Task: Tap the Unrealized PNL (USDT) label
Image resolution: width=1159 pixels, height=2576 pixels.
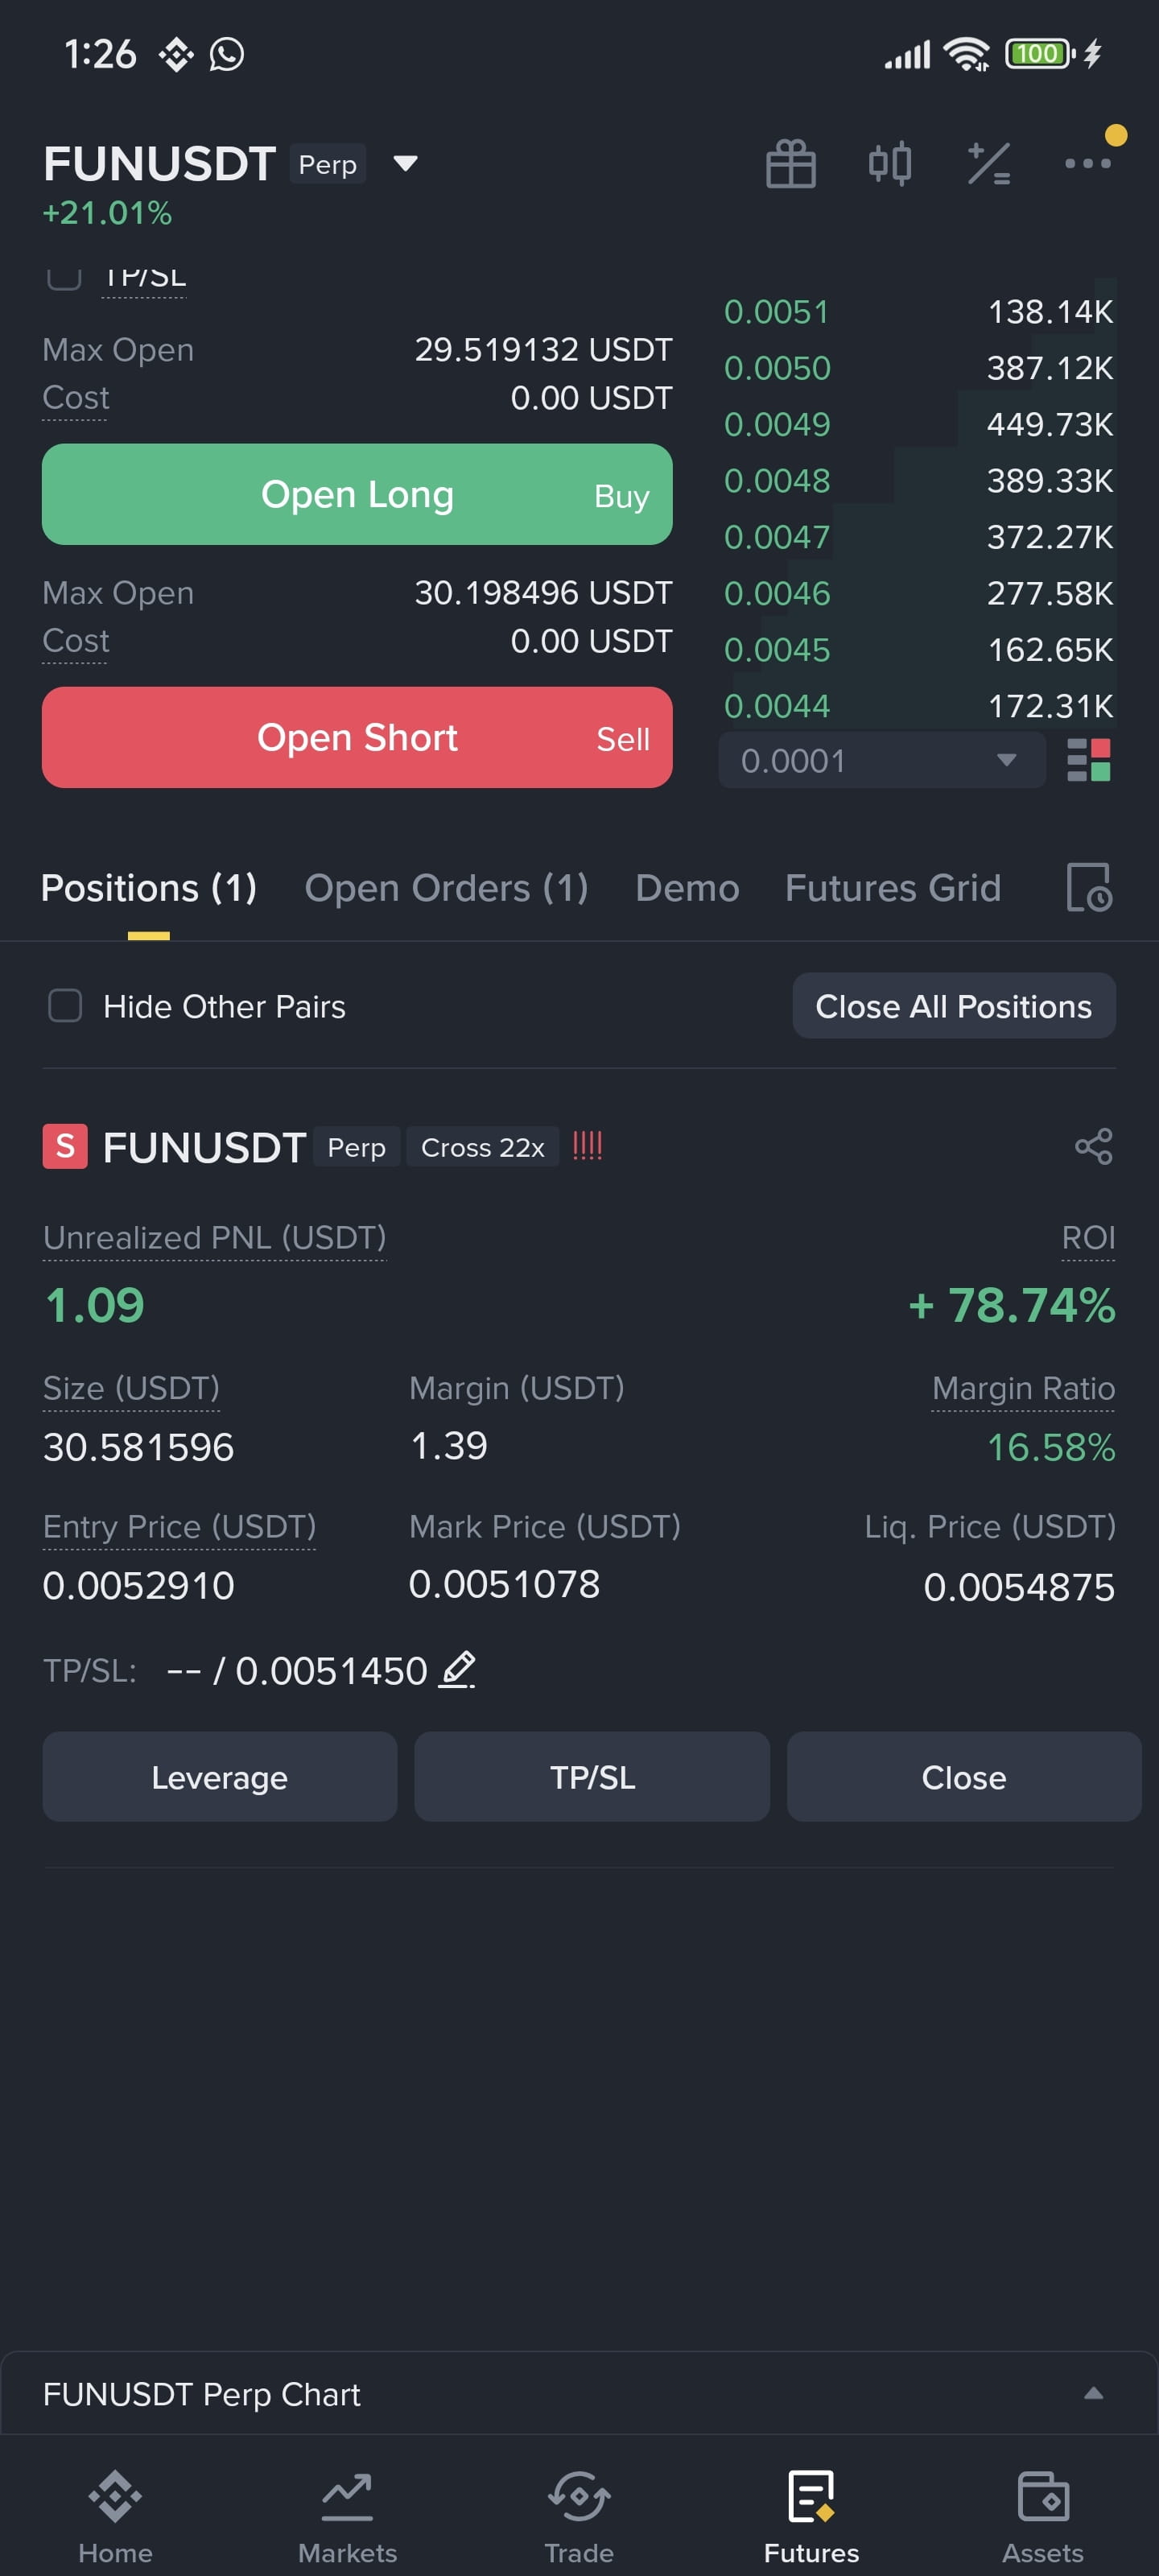Action: point(215,1238)
